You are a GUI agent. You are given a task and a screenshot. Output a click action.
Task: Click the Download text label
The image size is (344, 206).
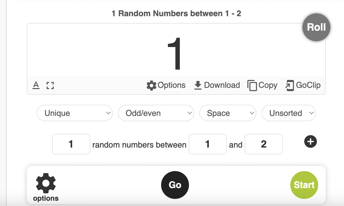tap(222, 85)
